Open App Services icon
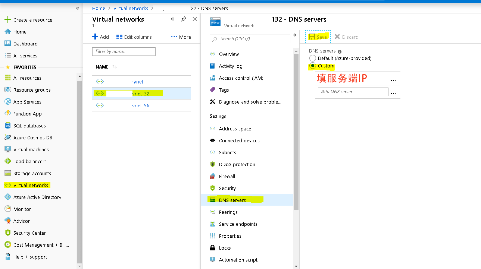 (8, 102)
